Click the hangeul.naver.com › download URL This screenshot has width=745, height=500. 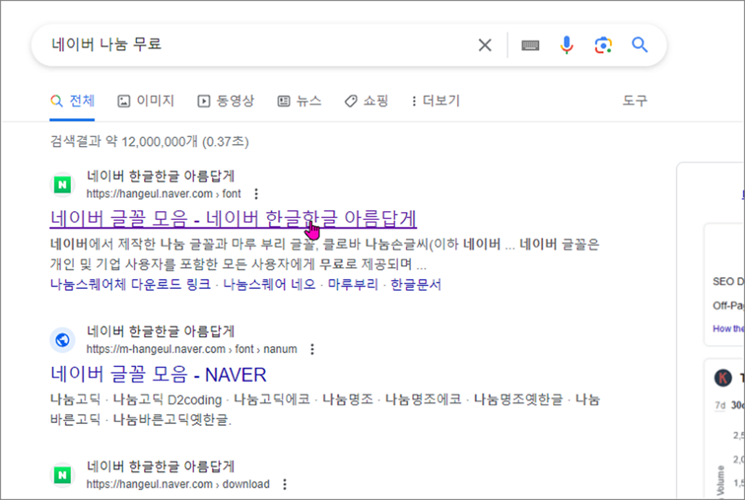point(178,484)
